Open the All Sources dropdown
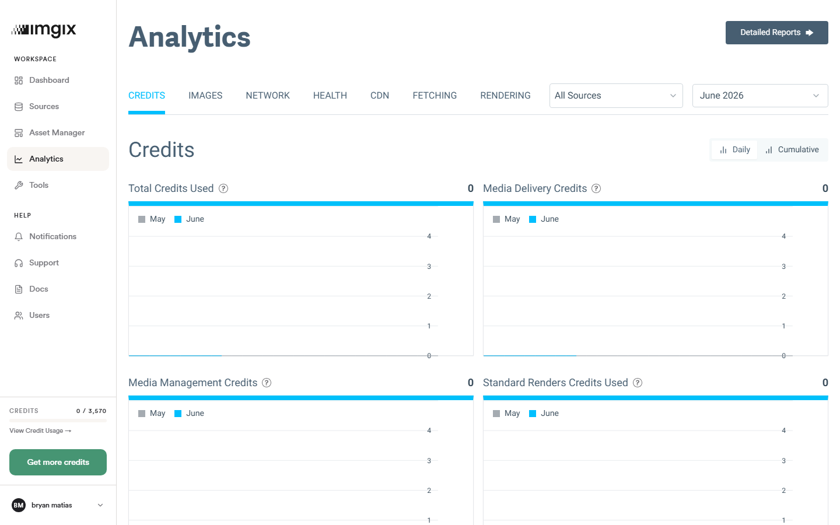The width and height of the screenshot is (840, 525). 616,96
